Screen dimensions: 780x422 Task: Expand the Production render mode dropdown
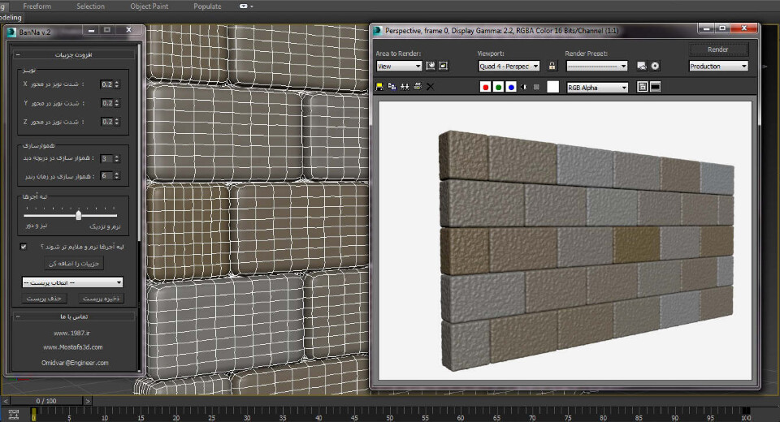[718, 67]
